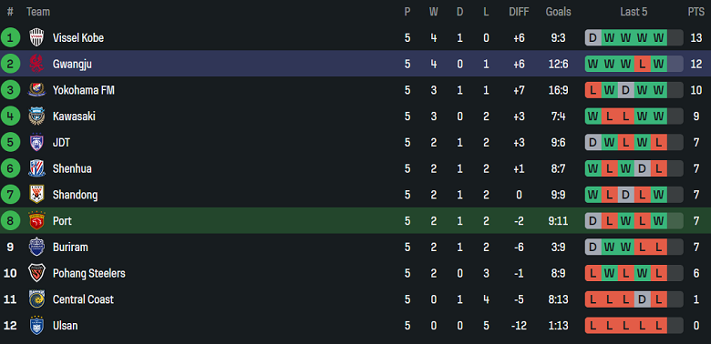Sort table by PTS column header
Screen dimensions: 711x344
[696, 12]
